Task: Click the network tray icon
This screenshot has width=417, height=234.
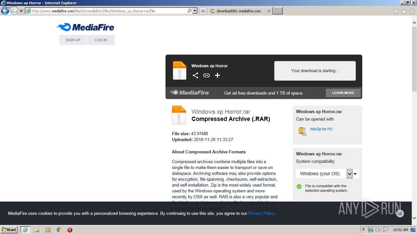Action: pos(370,230)
